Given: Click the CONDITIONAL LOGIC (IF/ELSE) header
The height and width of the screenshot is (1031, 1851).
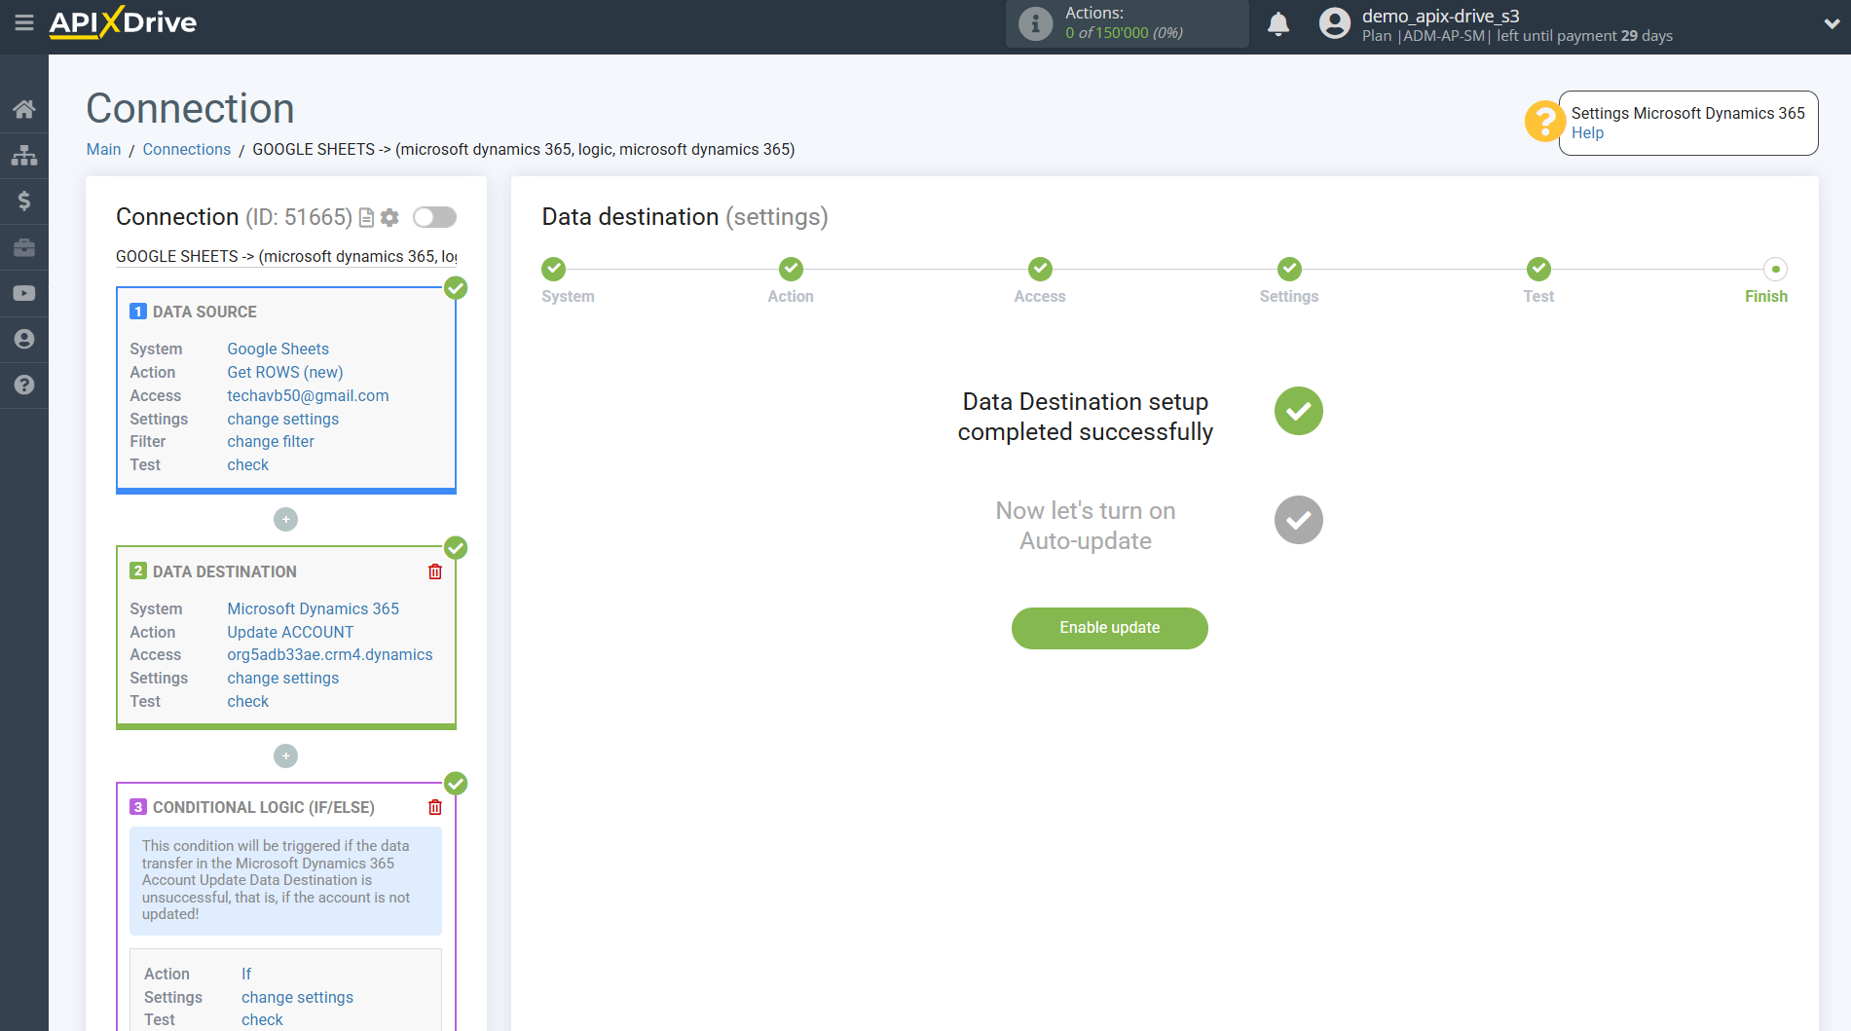Looking at the screenshot, I should [263, 807].
